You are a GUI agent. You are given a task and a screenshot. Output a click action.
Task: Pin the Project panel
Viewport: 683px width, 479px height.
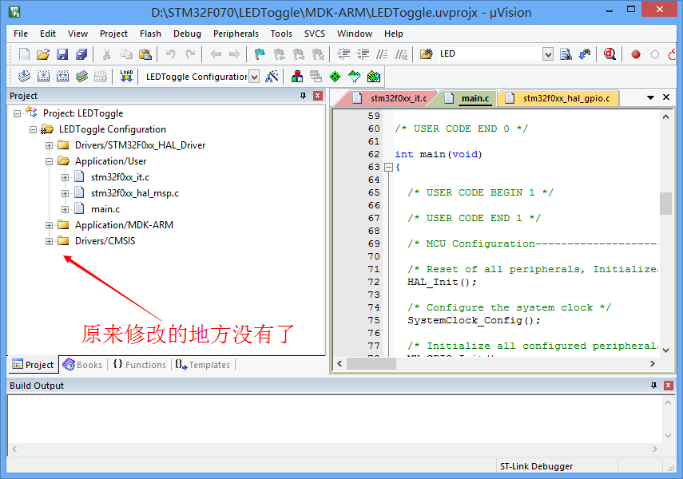tap(304, 96)
